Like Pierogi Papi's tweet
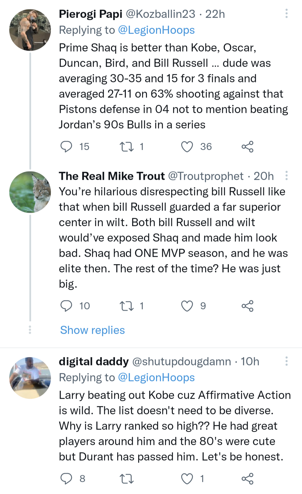This screenshot has height=494, width=302. (187, 146)
